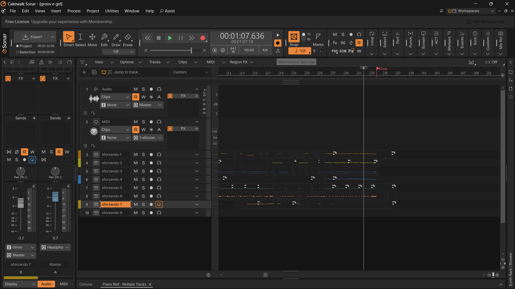Image resolution: width=515 pixels, height=289 pixels.
Task: Switch to the Console tab
Action: tap(86, 284)
